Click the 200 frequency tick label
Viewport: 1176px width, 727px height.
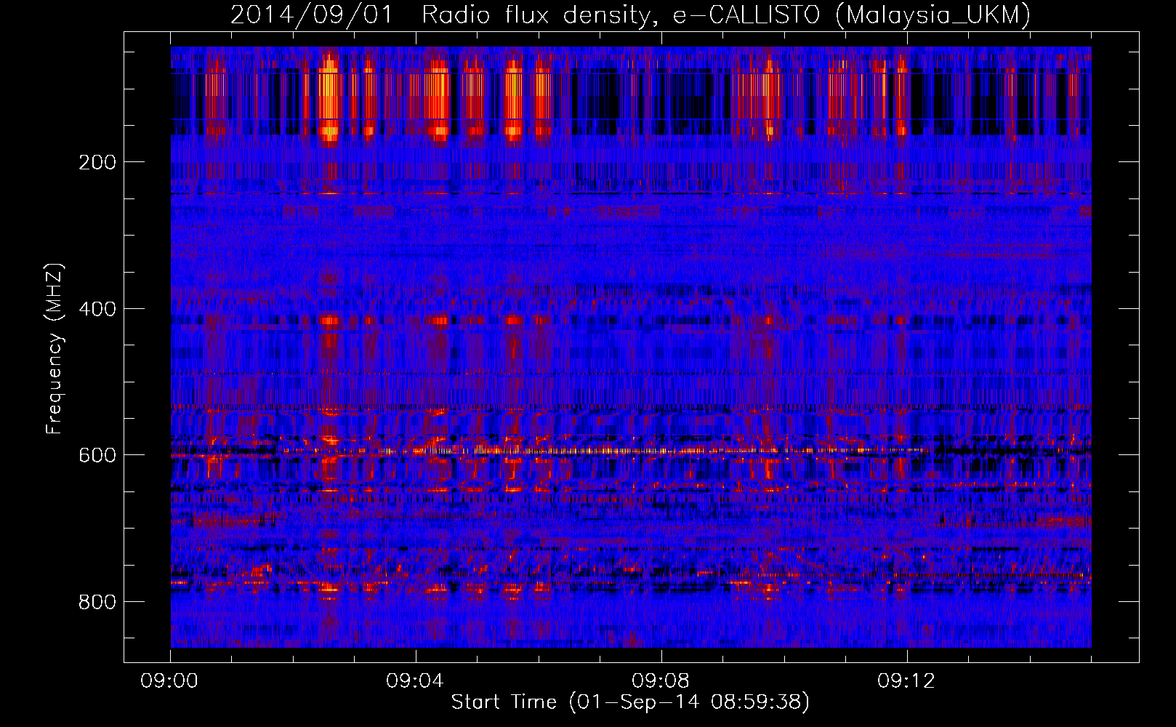[x=97, y=162]
